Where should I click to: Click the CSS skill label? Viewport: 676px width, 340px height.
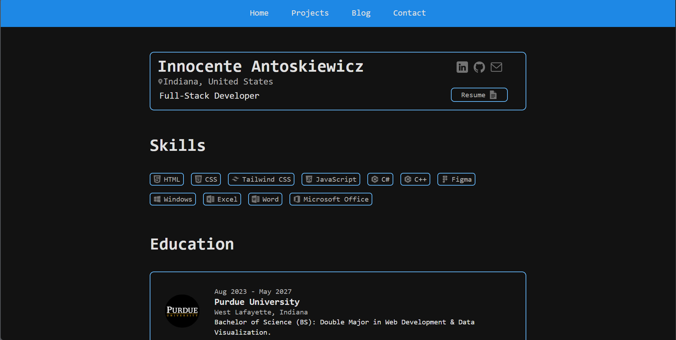click(211, 180)
